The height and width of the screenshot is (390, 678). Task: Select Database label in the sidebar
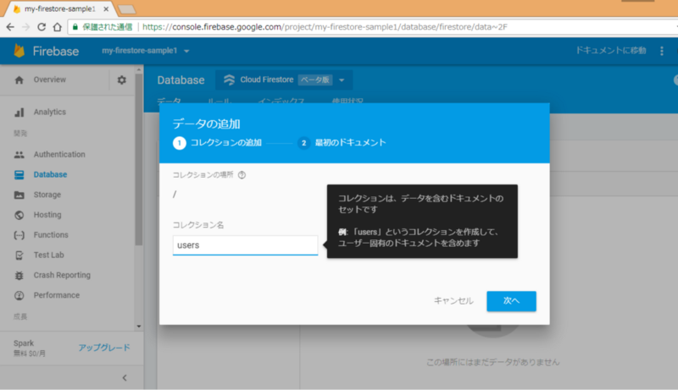tap(50, 175)
